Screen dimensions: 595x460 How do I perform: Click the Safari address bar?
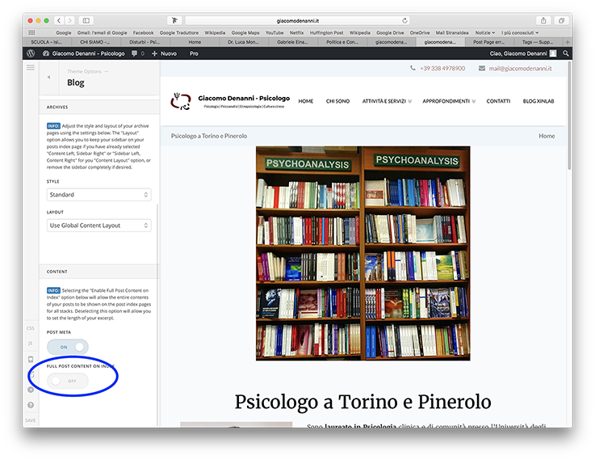pos(297,20)
